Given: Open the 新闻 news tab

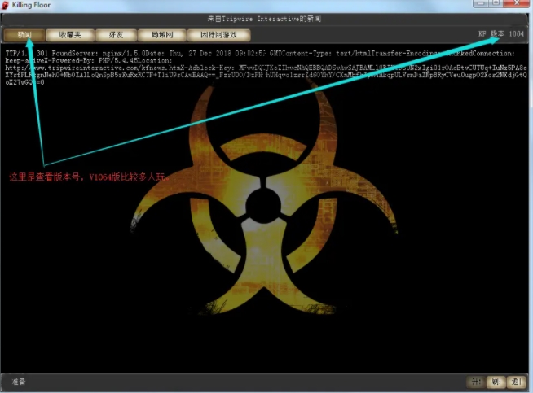Looking at the screenshot, I should click(x=24, y=35).
